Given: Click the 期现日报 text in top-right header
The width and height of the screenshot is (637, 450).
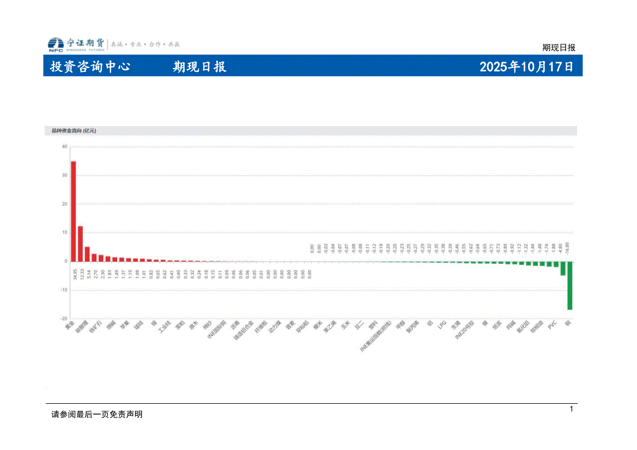Looking at the screenshot, I should [559, 47].
